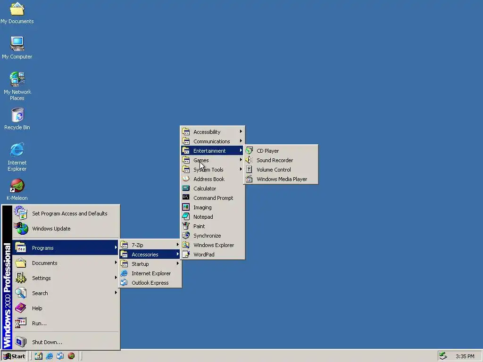Open Internet Explorer from Programs menu
Screen dimensions: 483x362
click(150, 273)
